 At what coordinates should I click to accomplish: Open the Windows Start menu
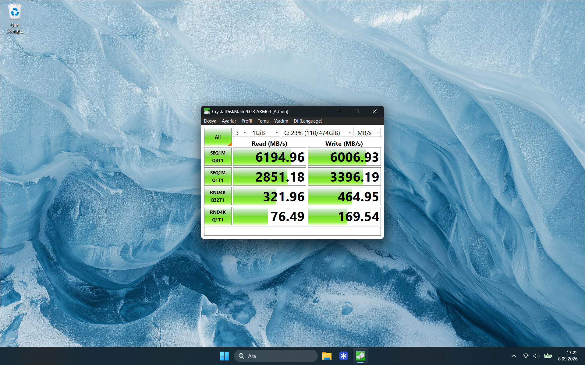[x=224, y=356]
